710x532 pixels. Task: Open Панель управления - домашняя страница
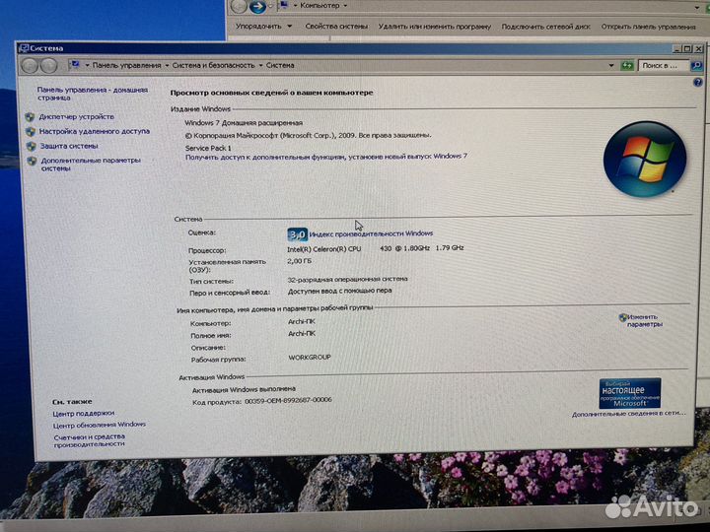(x=92, y=93)
